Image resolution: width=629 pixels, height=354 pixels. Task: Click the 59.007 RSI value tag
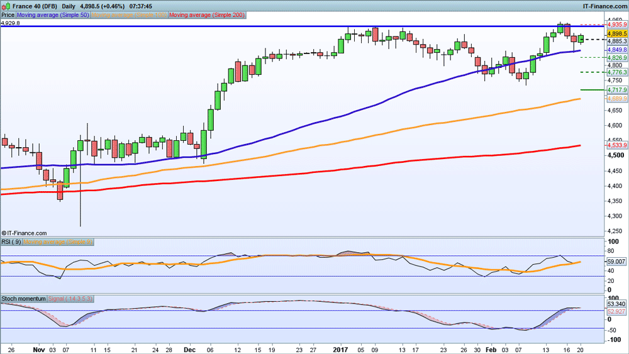616,262
